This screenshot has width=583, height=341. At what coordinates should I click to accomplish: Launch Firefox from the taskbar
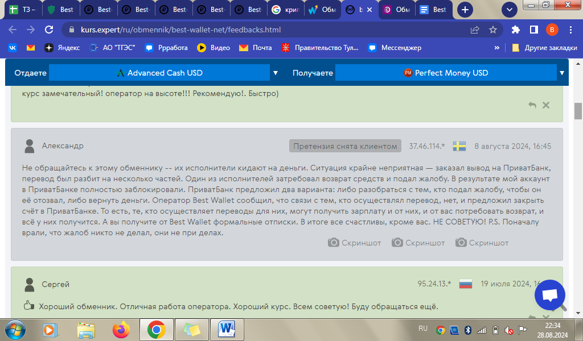(121, 330)
